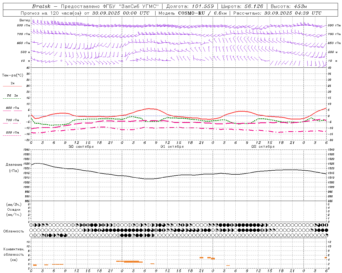The image size is (342, 273).
Task: Click the Давление panel label
Action: 14,165
